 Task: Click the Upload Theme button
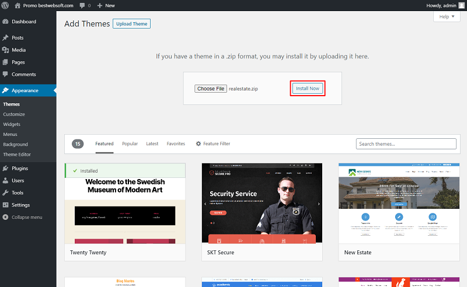point(132,24)
